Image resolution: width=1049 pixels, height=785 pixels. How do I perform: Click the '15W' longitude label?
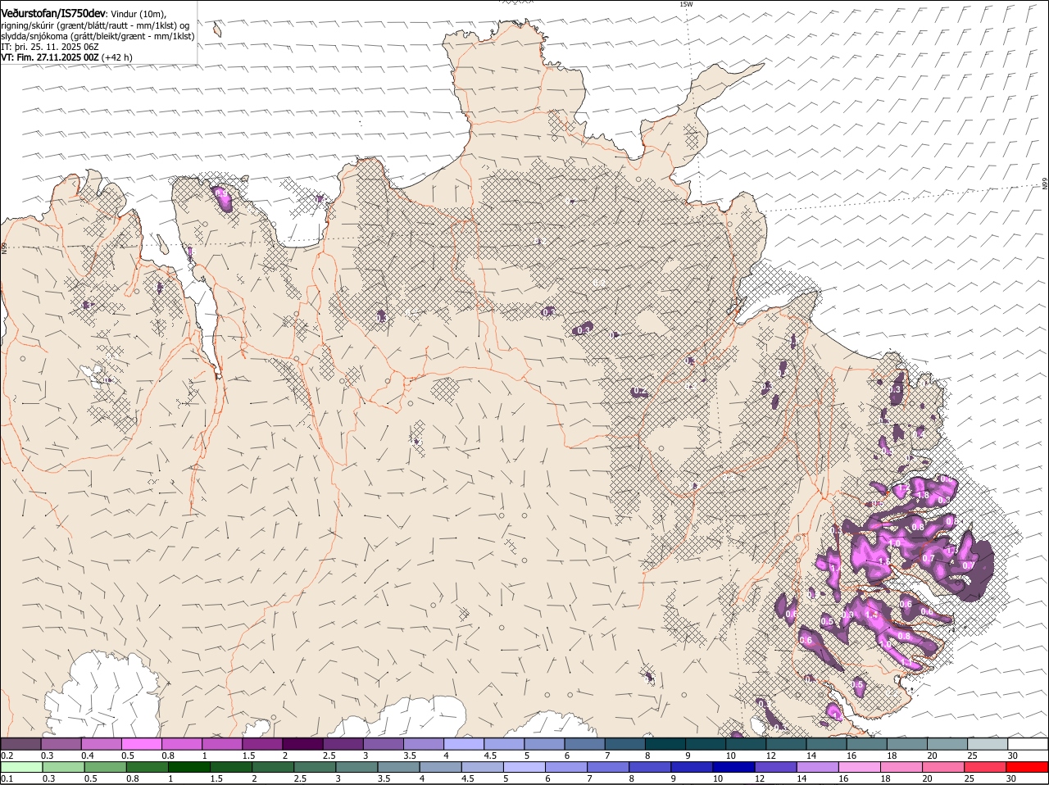pos(686,4)
